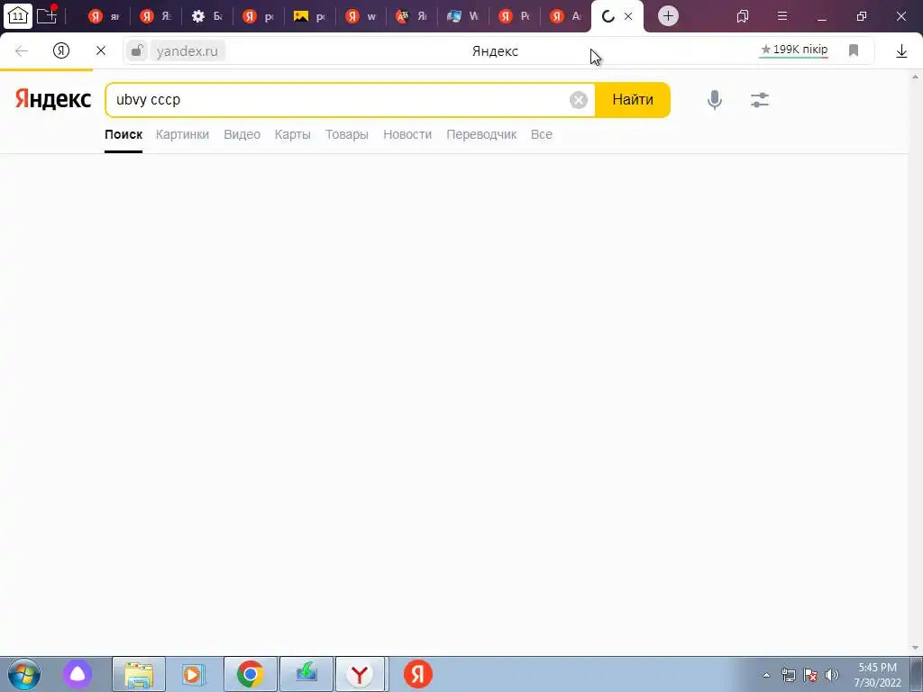
Task: Open the Windows Start menu
Action: click(x=23, y=674)
